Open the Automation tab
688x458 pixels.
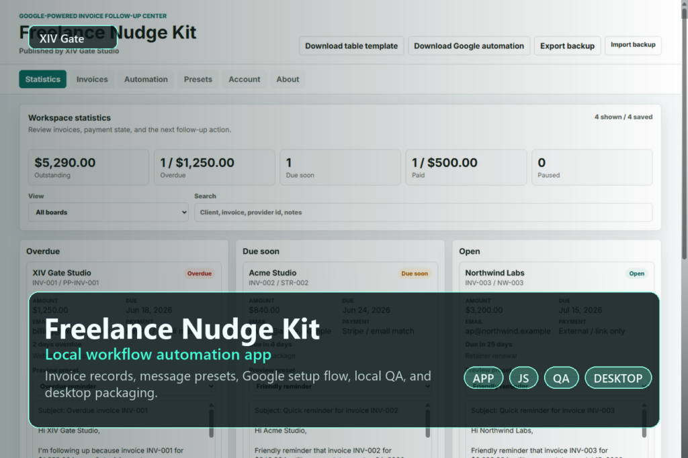coord(146,79)
